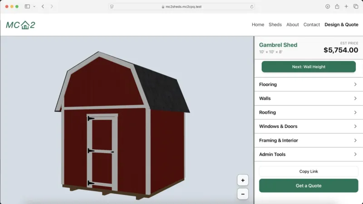The height and width of the screenshot is (204, 363).
Task: Open sidebar options dropdown arrow
Action: coord(34,6)
